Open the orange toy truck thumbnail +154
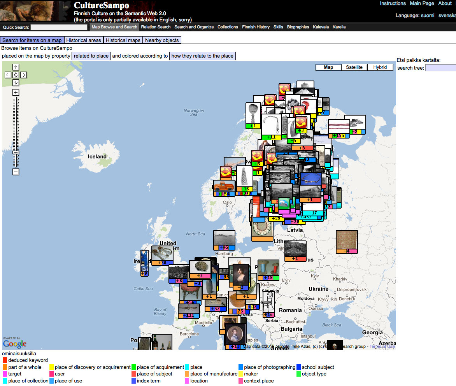 (x=224, y=188)
